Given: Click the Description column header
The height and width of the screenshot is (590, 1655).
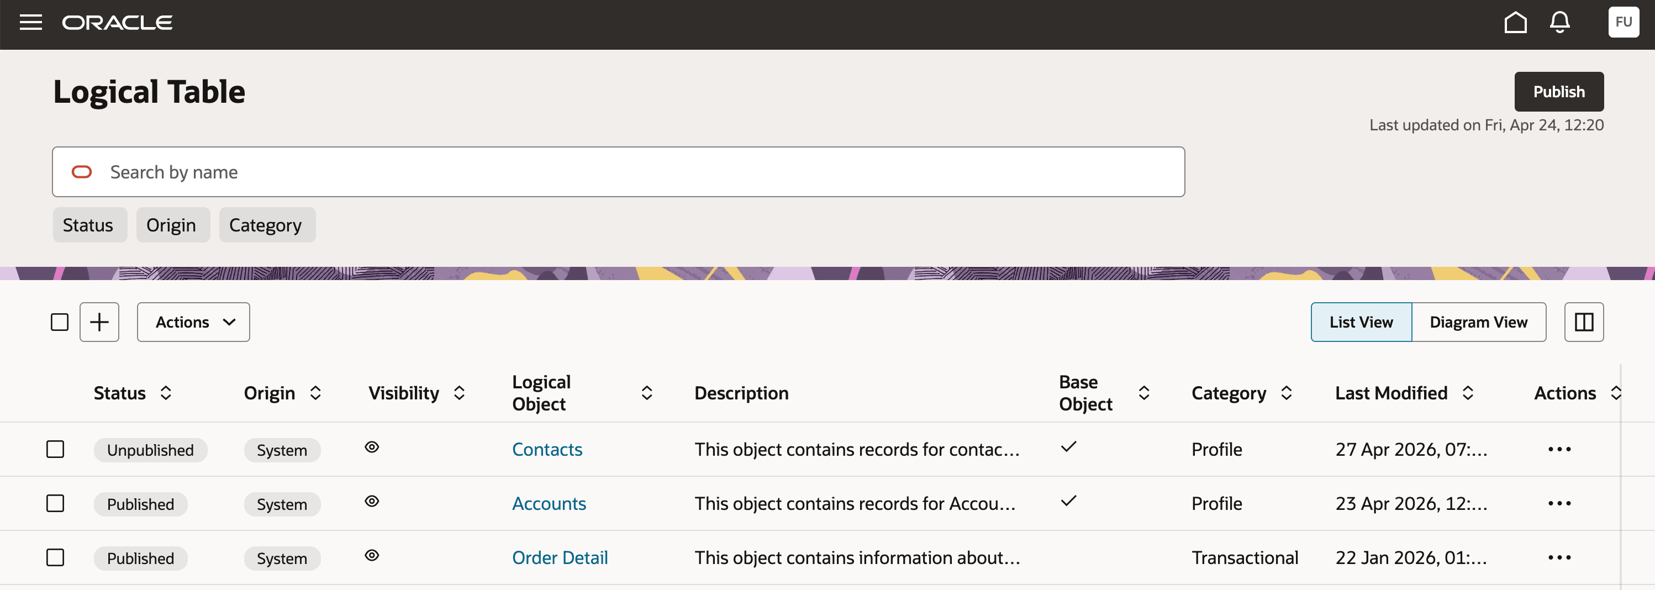Looking at the screenshot, I should pos(741,393).
